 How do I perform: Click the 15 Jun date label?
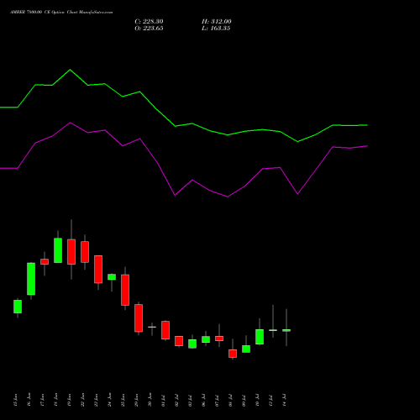tap(16, 400)
